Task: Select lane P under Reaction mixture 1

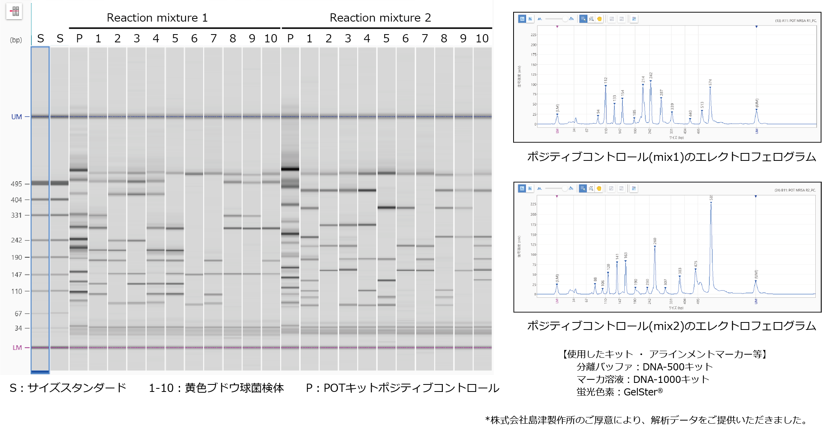Action: pos(79,209)
